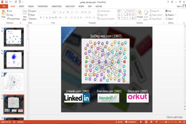Switch to the INSERT tab
This screenshot has height=124, width=186.
21,7
